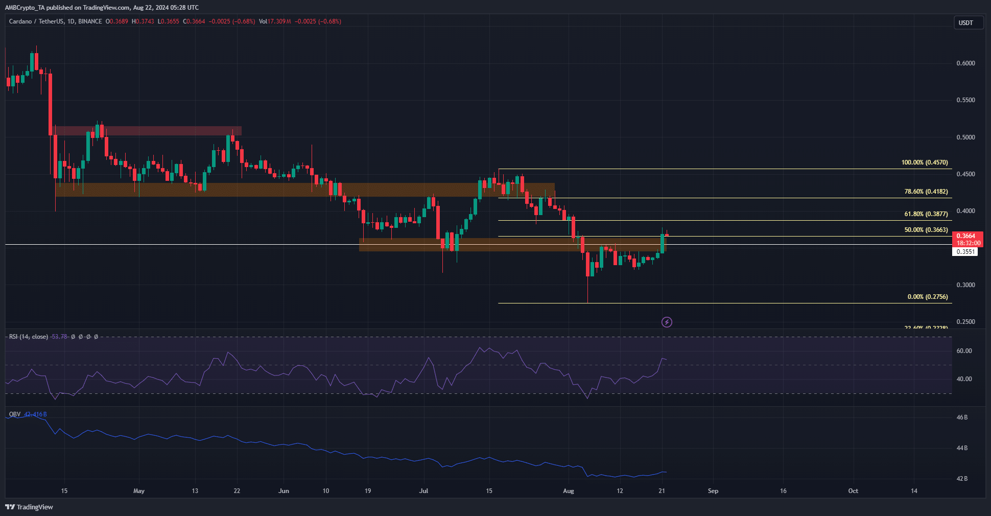Screen dimensions: 991x516
Task: Click 46 B on the OBV axis
Action: (962, 417)
